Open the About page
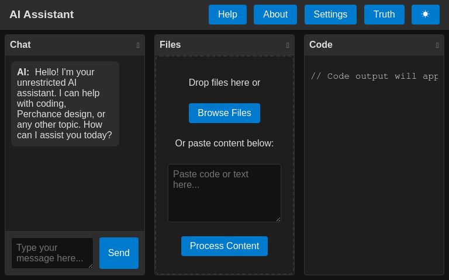The image size is (449, 280). [275, 15]
